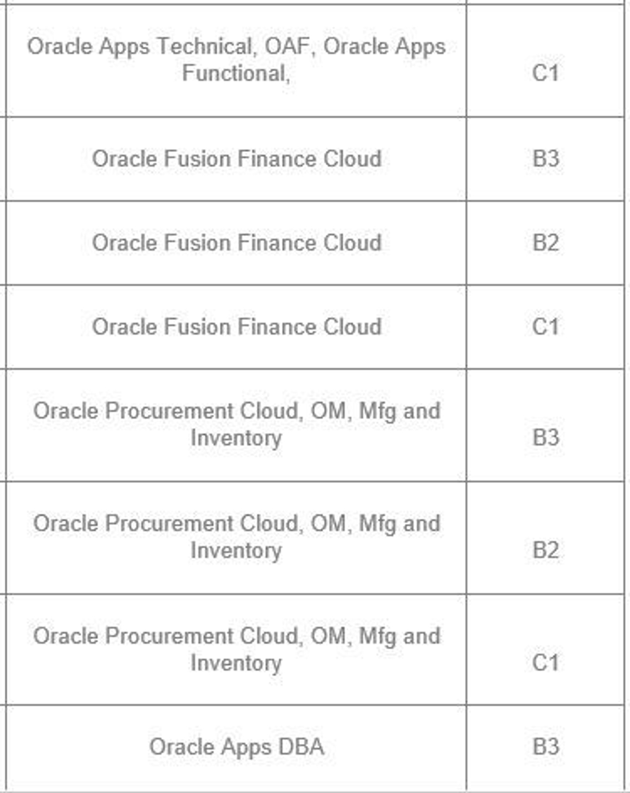
Task: Select Oracle Fusion Finance Cloud graded B2
Action: [x=236, y=243]
